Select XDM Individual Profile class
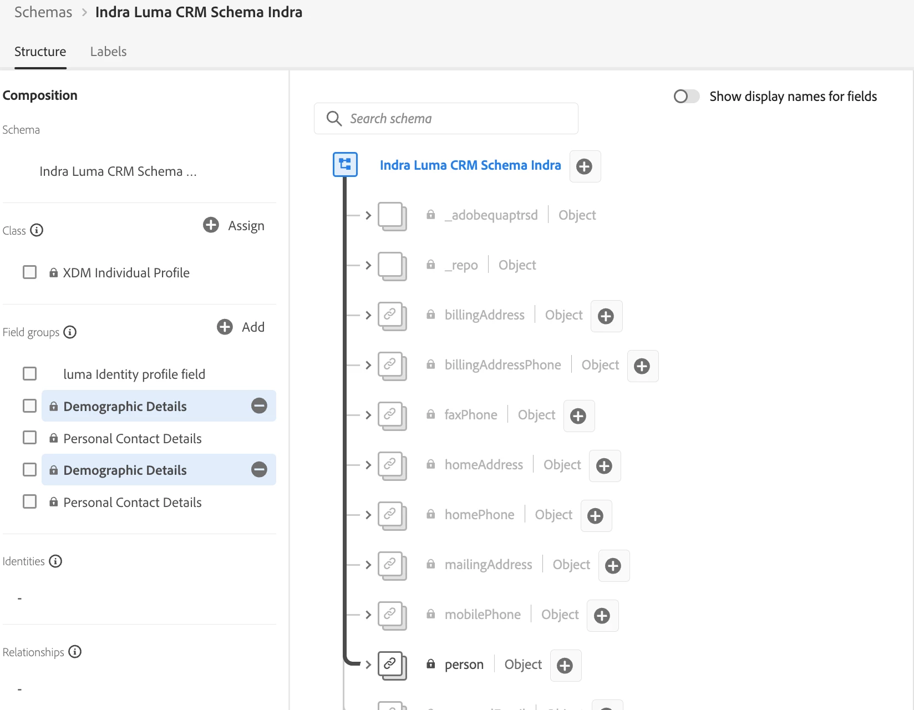Screen dimensions: 914x710 tap(126, 273)
